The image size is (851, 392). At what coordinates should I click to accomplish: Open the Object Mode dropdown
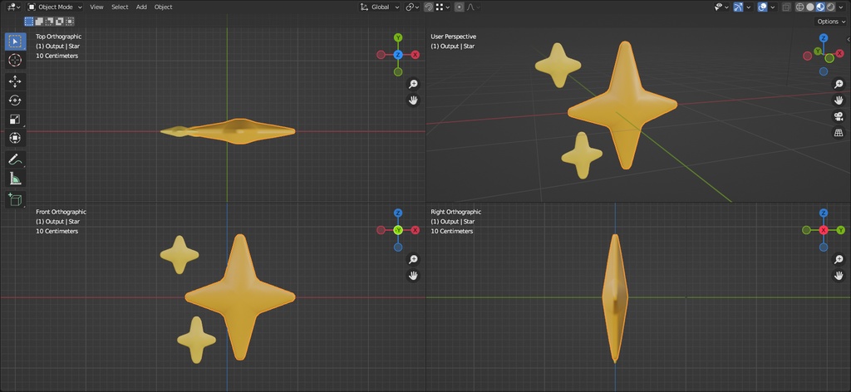[x=55, y=7]
